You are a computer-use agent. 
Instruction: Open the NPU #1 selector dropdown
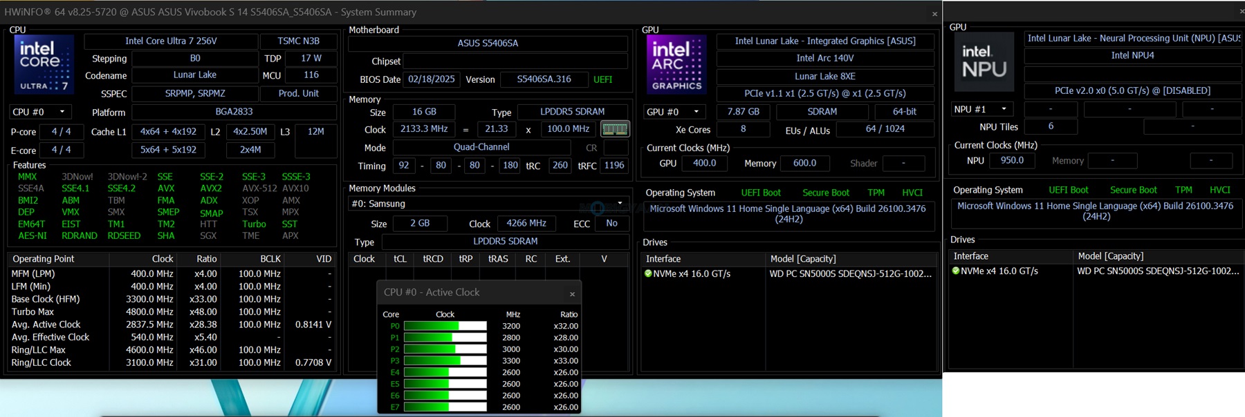click(x=983, y=109)
